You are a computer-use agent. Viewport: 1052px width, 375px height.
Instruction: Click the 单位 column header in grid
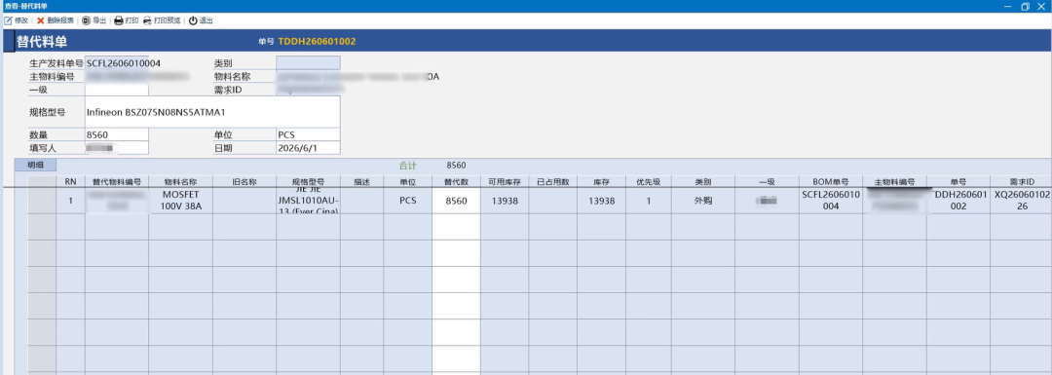click(408, 182)
